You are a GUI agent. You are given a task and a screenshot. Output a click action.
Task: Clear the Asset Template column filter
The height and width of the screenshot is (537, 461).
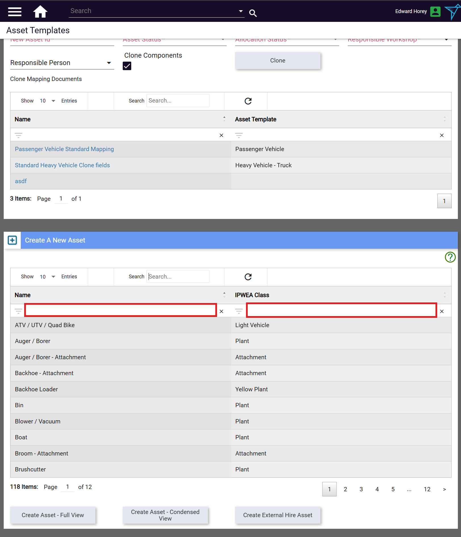pyautogui.click(x=442, y=135)
